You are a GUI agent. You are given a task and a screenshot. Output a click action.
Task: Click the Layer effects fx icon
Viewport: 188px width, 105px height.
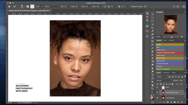(x=164, y=102)
